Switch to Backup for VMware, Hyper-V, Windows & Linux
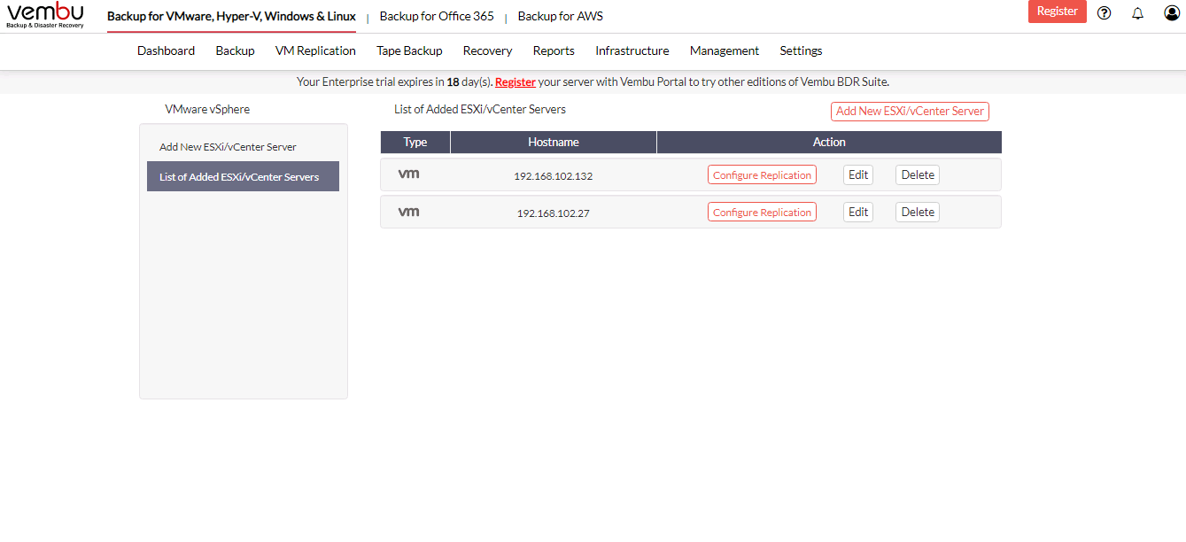This screenshot has height=542, width=1186. coord(231,16)
